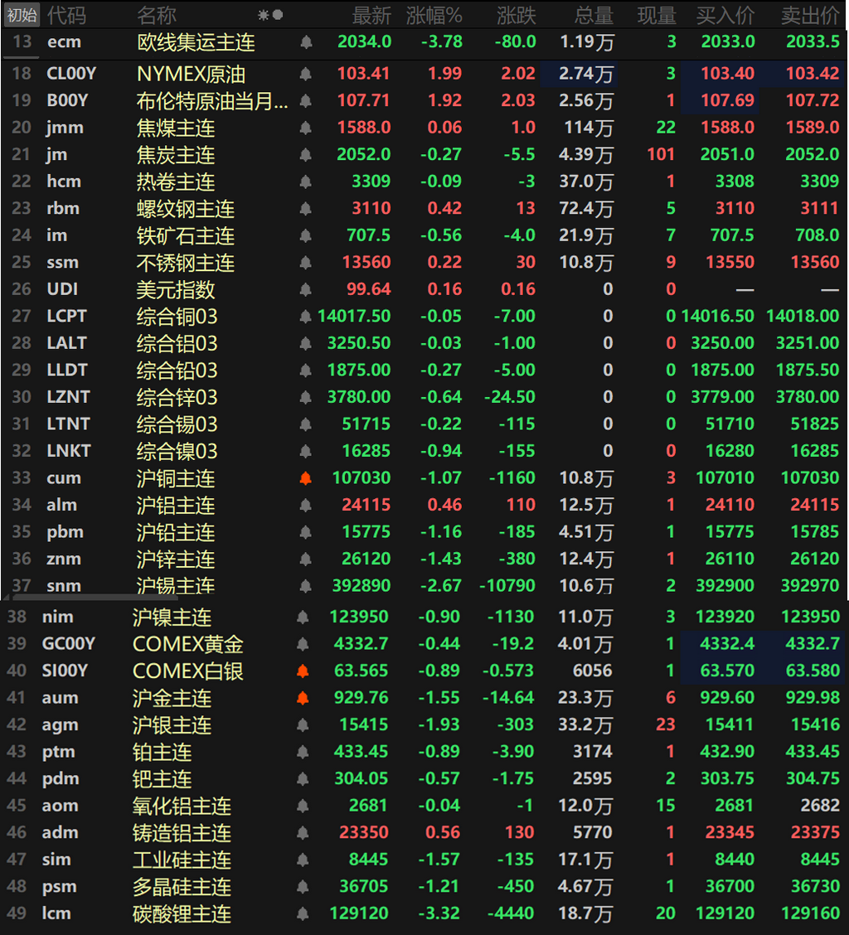Click the bell icon on 多晶硅主连 row

(x=303, y=887)
